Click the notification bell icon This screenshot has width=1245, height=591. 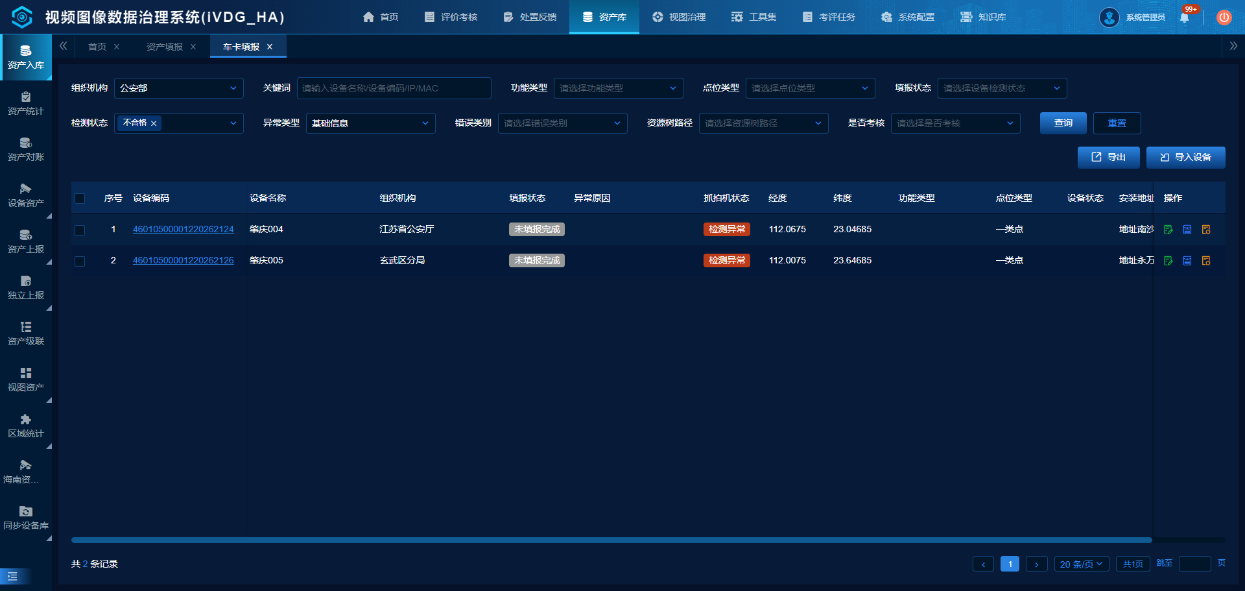(1185, 18)
